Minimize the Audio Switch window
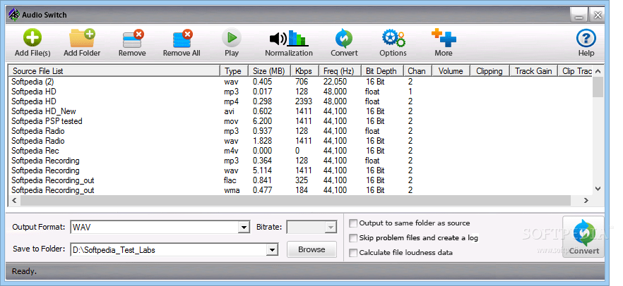The width and height of the screenshot is (623, 286). tap(579, 15)
